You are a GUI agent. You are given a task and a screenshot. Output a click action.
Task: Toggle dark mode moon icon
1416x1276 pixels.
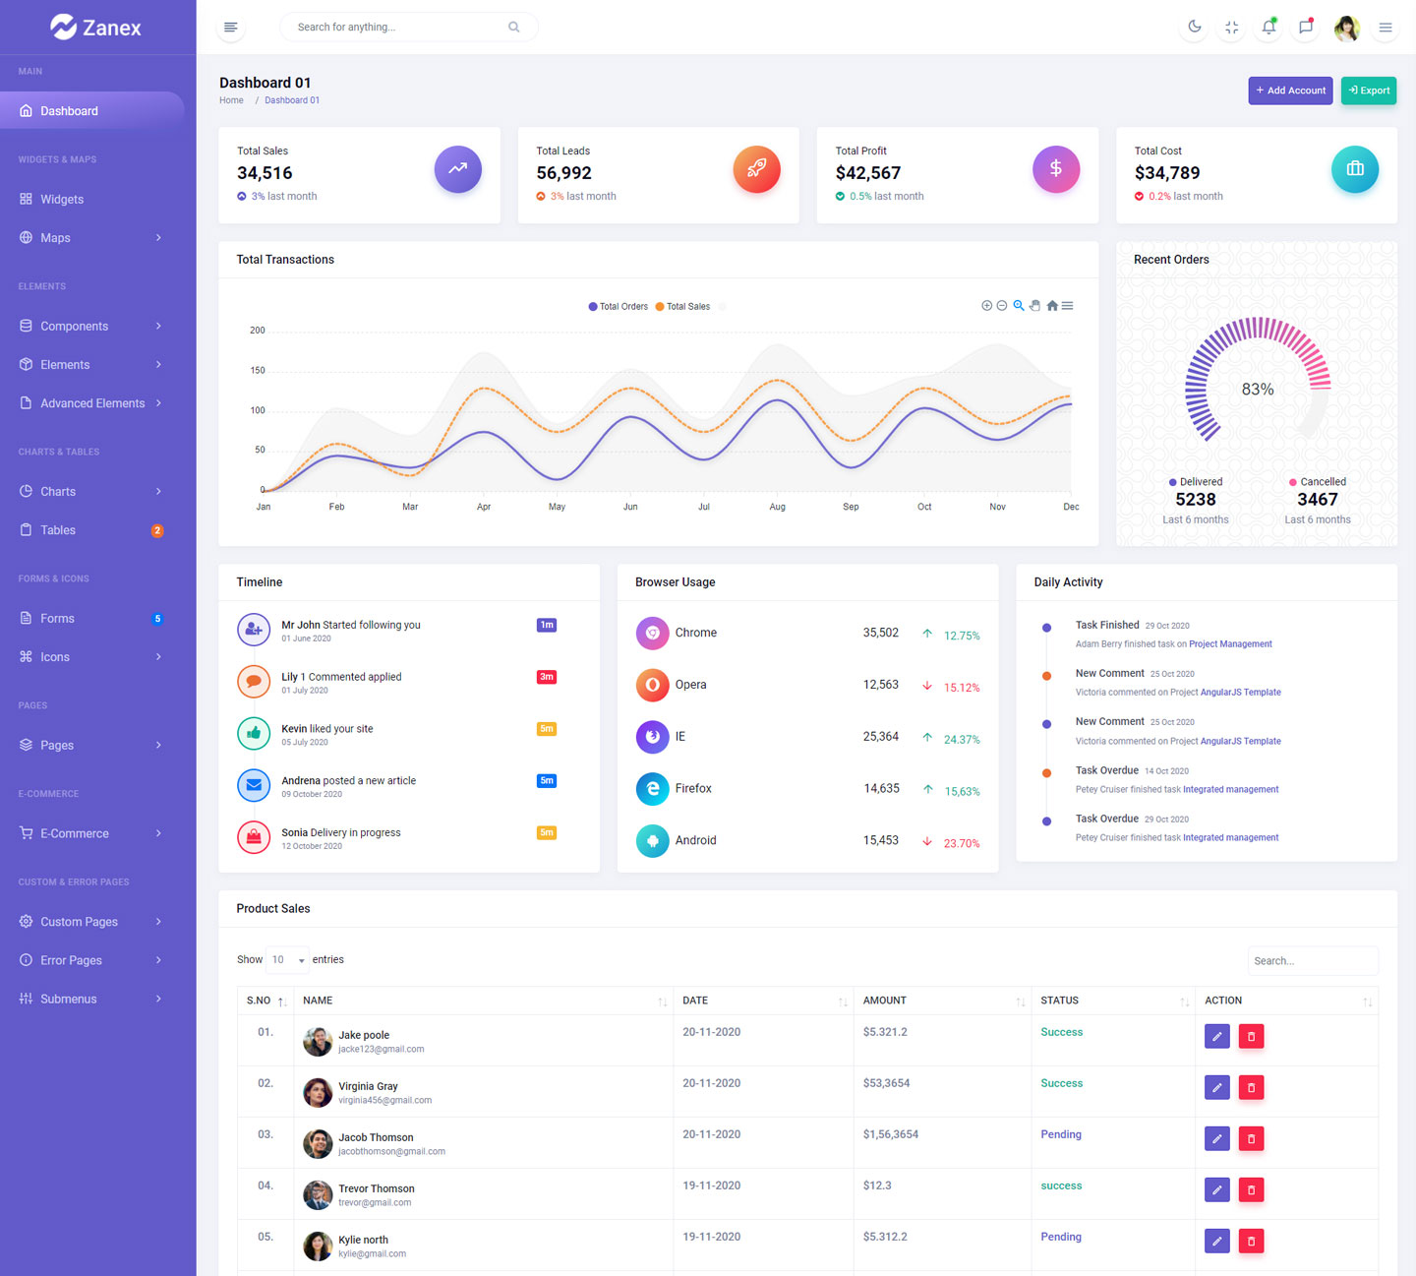point(1194,27)
